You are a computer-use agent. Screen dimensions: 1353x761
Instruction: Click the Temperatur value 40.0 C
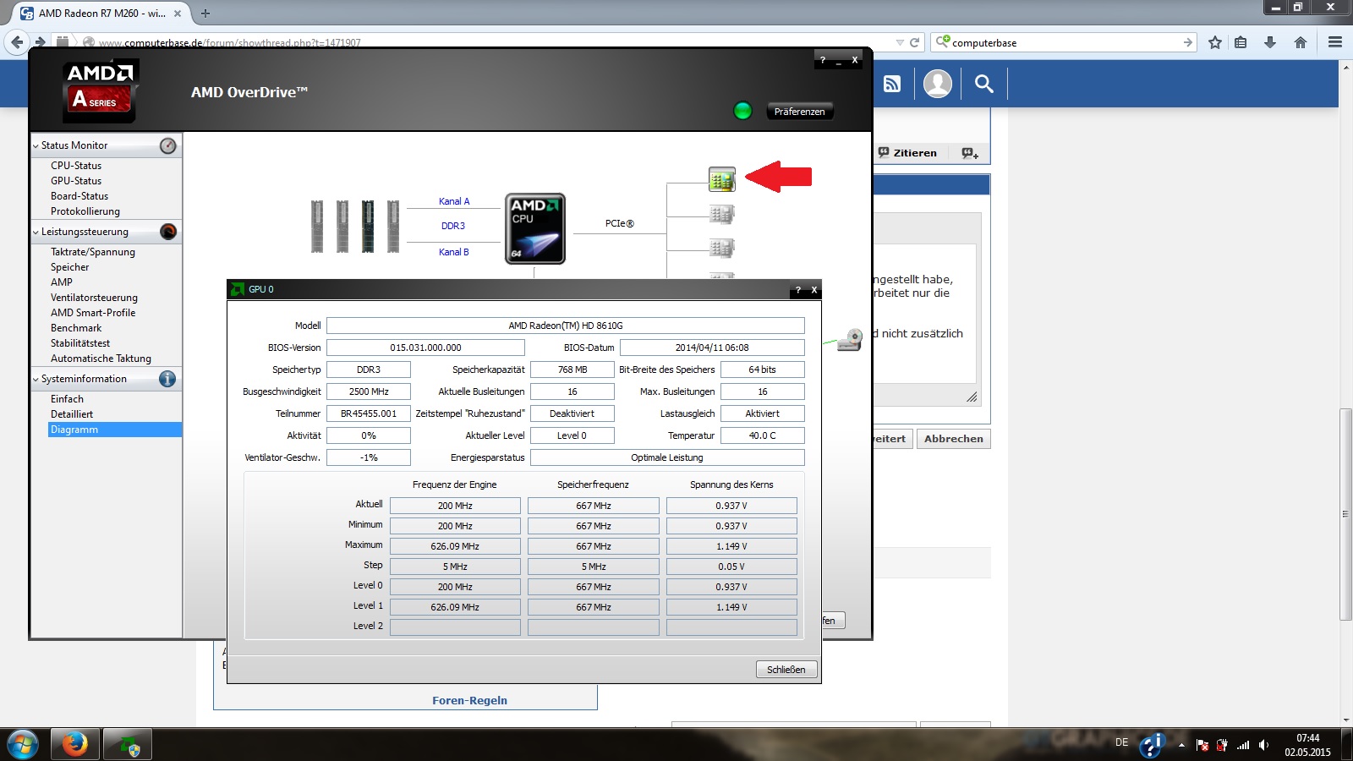point(763,435)
